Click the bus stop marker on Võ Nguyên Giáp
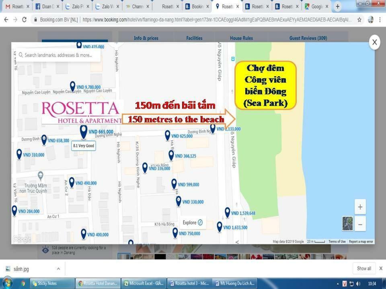The width and height of the screenshot is (386, 289). click(233, 59)
